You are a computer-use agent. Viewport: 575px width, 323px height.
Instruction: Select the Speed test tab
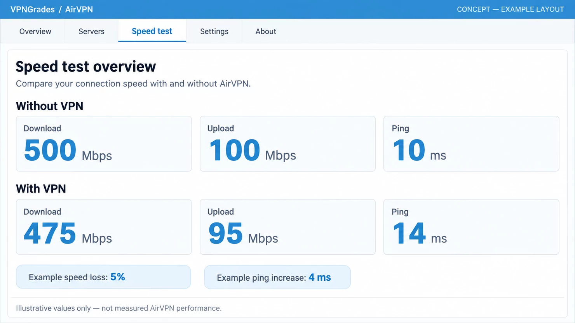152,31
